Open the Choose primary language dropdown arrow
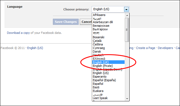Viewport: 180px width, 106px height. [x=126, y=9]
